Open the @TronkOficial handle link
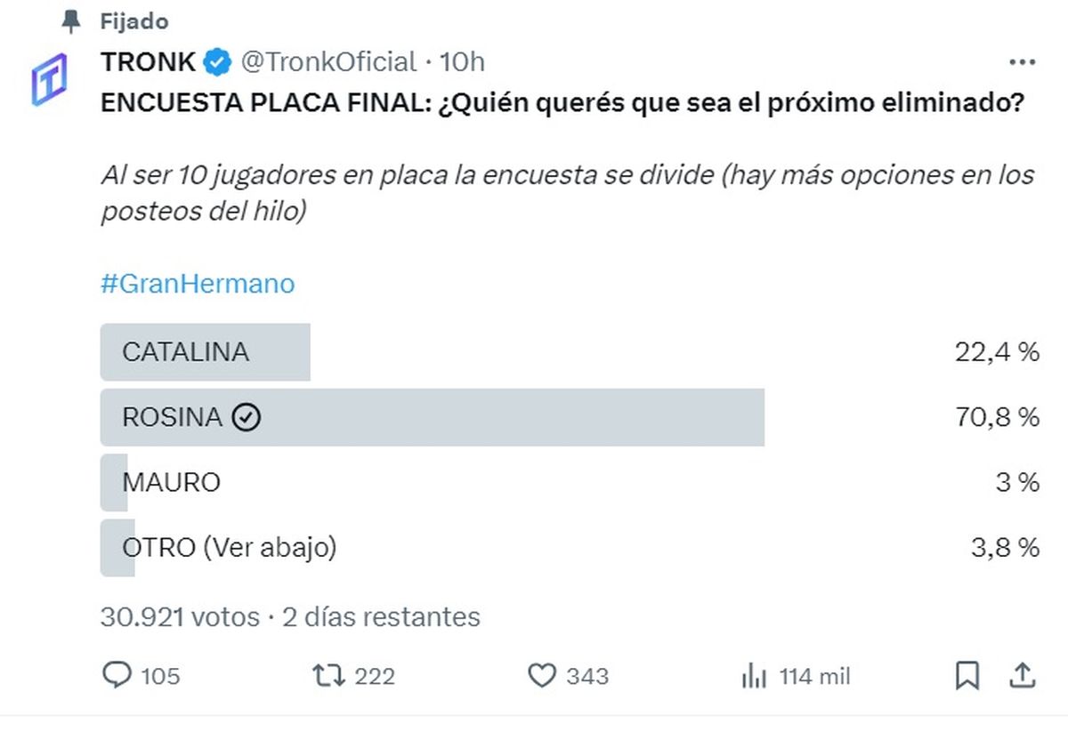Screen dimensions: 1068x732 (328, 62)
